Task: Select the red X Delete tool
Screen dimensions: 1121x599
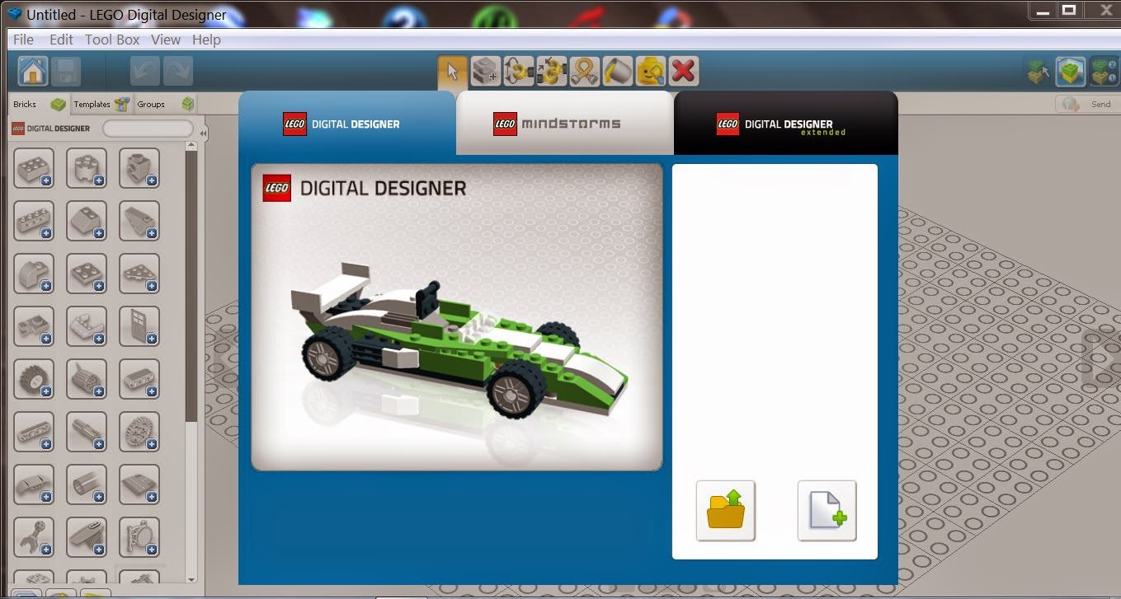Action: point(684,72)
